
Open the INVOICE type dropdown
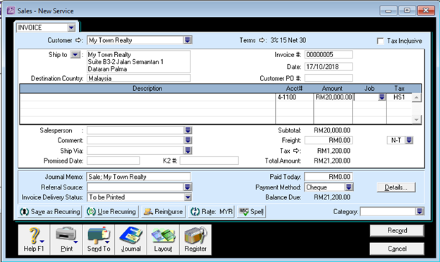(x=71, y=27)
